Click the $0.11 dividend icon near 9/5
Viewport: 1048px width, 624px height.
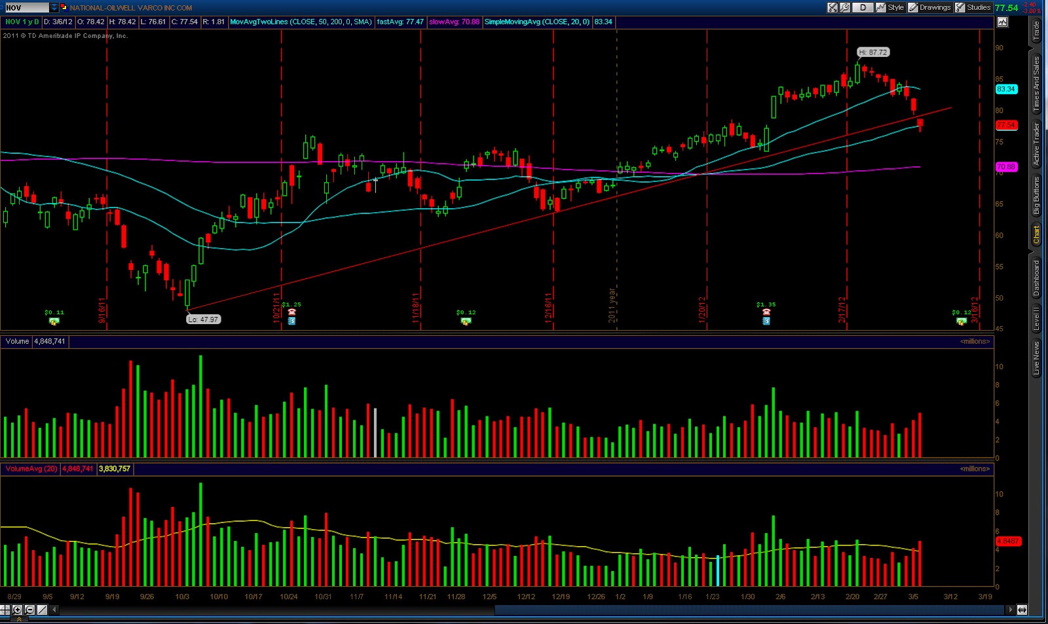54,321
